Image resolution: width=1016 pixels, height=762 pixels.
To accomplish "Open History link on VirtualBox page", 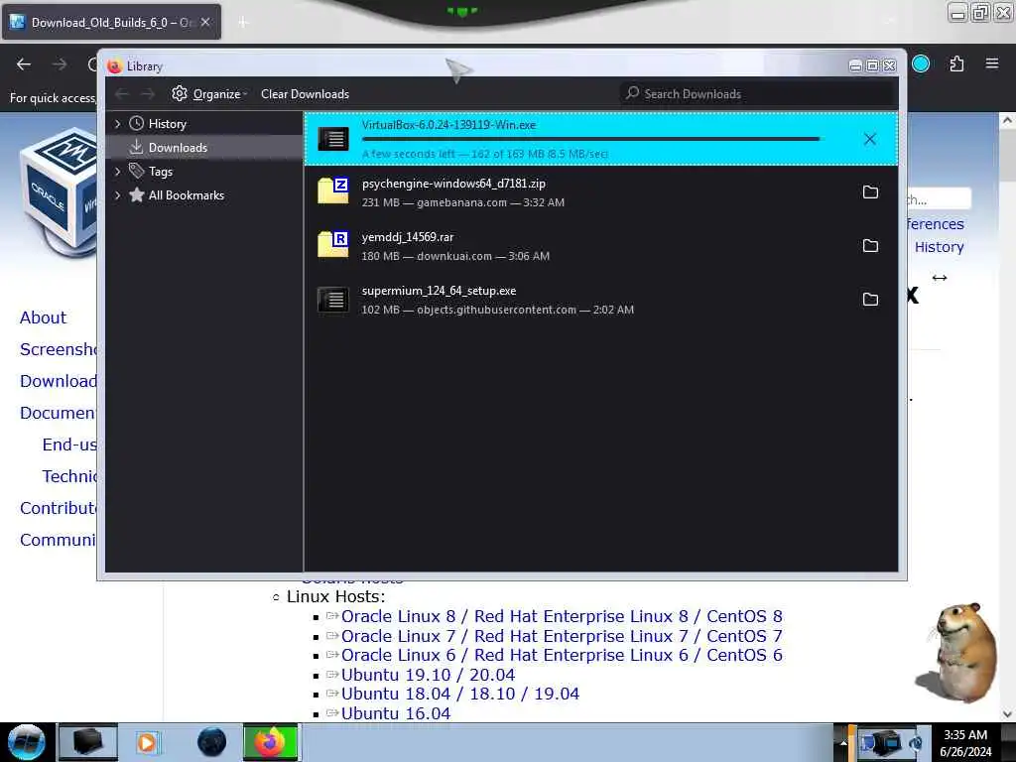I will [x=939, y=247].
